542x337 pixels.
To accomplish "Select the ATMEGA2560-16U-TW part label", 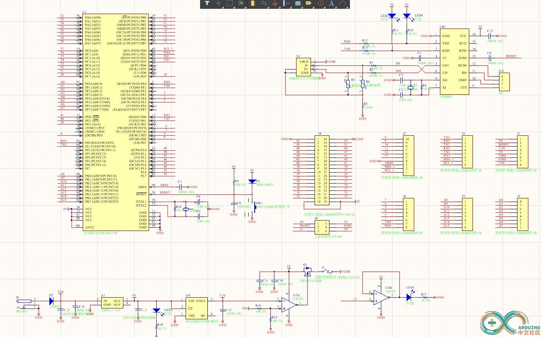I will pos(100,233).
